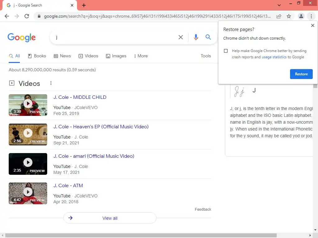Click 'Sep 21, 2021' date text
The height and width of the screenshot is (238, 318).
pos(66,143)
